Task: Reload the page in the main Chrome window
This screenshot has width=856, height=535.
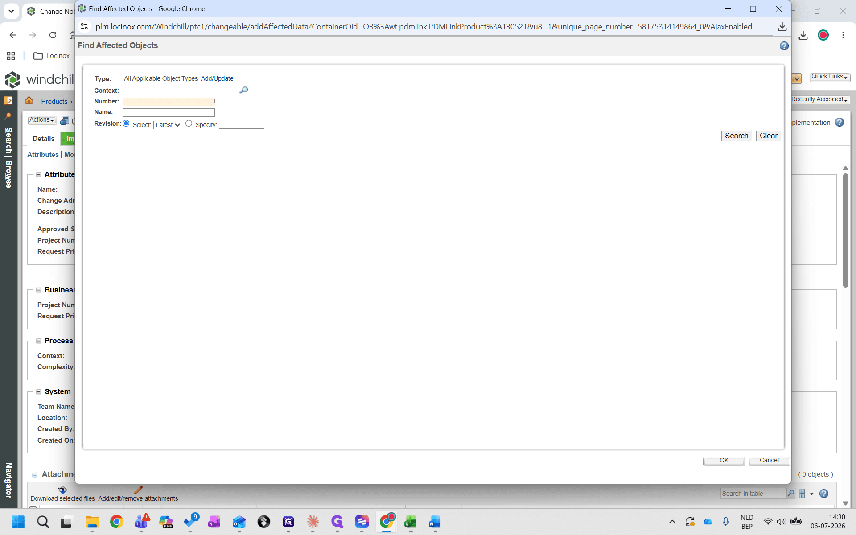Action: [53, 35]
